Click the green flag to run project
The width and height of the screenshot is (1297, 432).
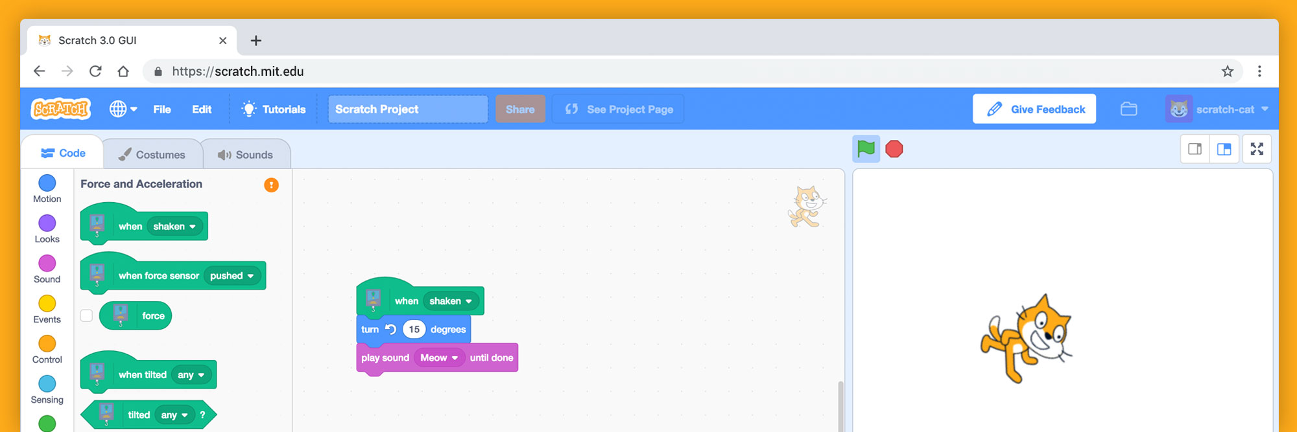pyautogui.click(x=866, y=149)
